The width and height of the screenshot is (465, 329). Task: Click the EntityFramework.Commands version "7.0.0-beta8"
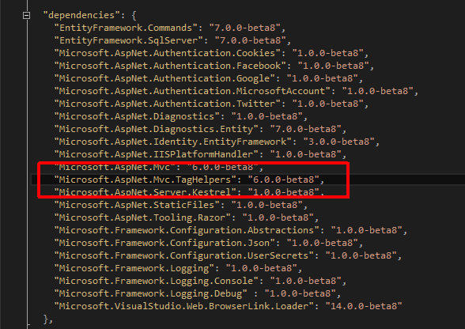coord(244,28)
